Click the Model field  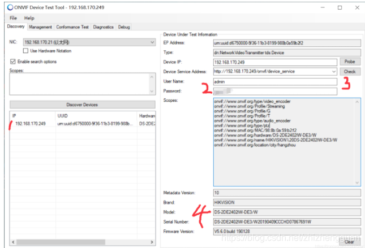[x=287, y=212]
